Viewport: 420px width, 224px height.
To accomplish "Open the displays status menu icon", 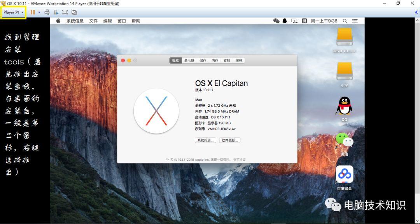I will [295, 21].
